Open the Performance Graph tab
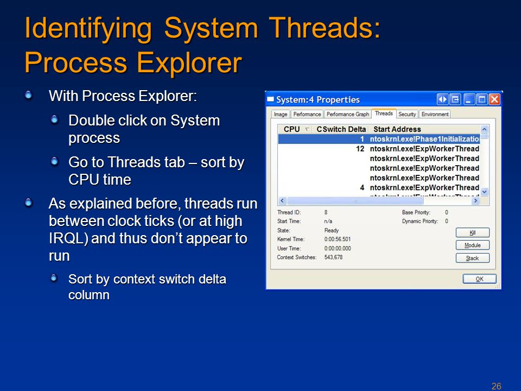 point(347,114)
